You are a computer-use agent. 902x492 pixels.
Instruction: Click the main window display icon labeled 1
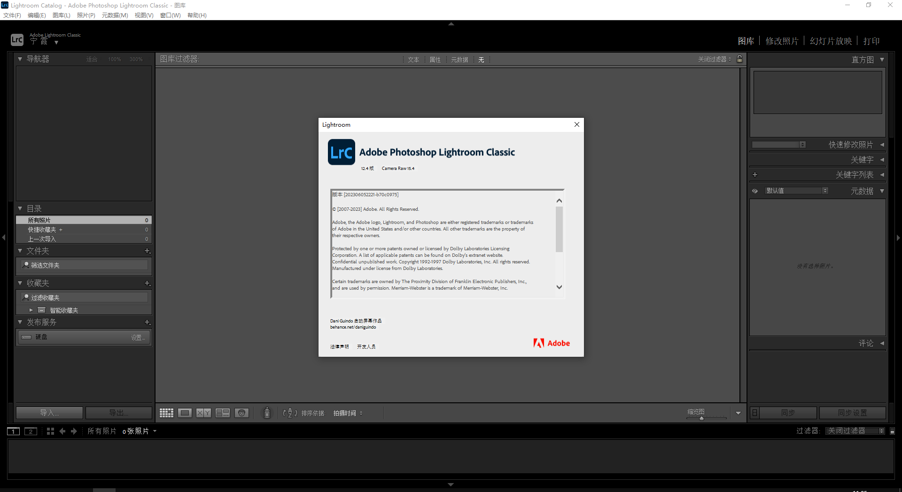coord(13,431)
